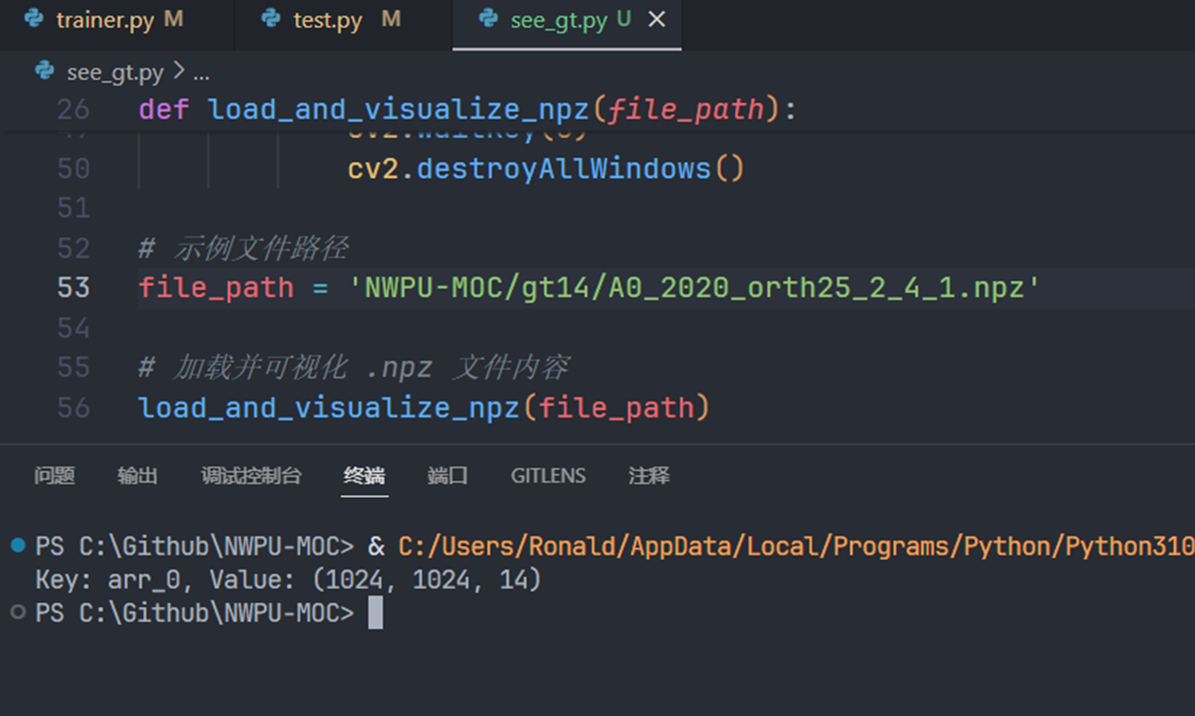Click the Python icon on test.py tab
This screenshot has height=716, width=1195.
[x=271, y=19]
